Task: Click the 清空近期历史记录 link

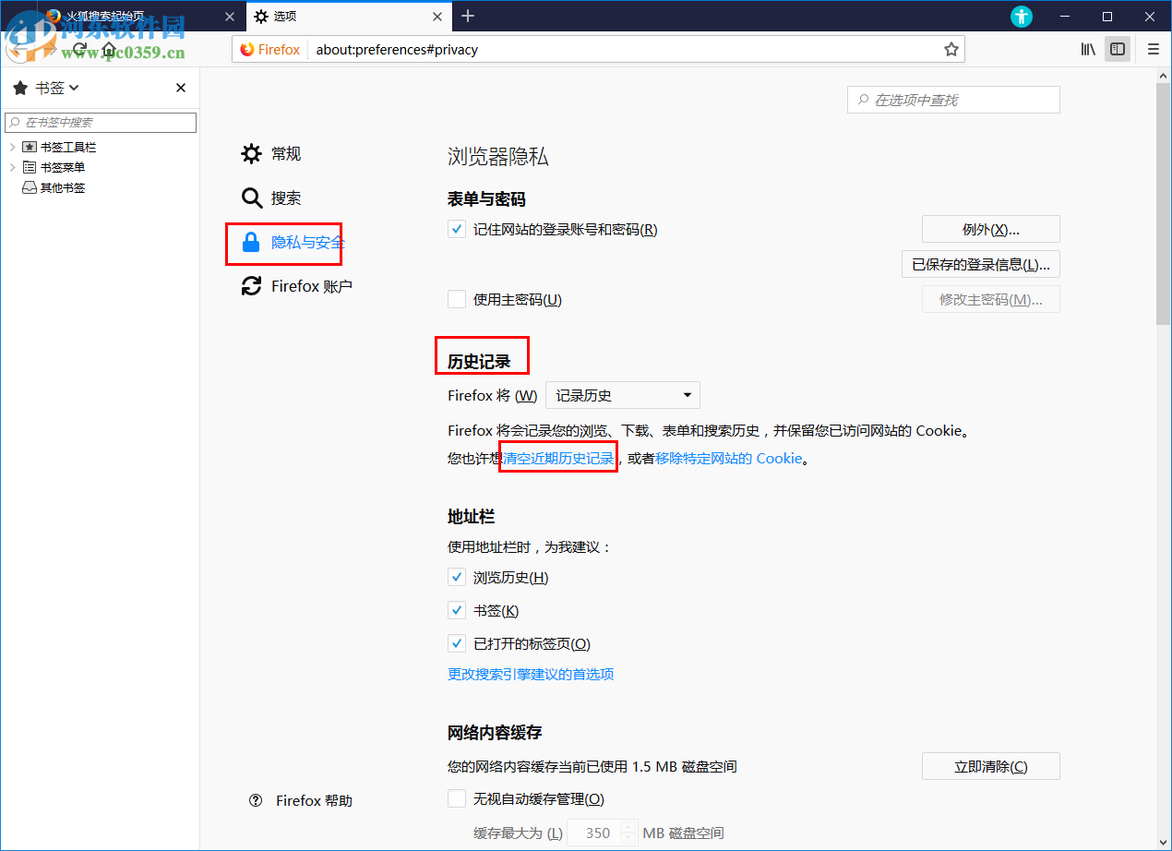Action: [x=557, y=457]
